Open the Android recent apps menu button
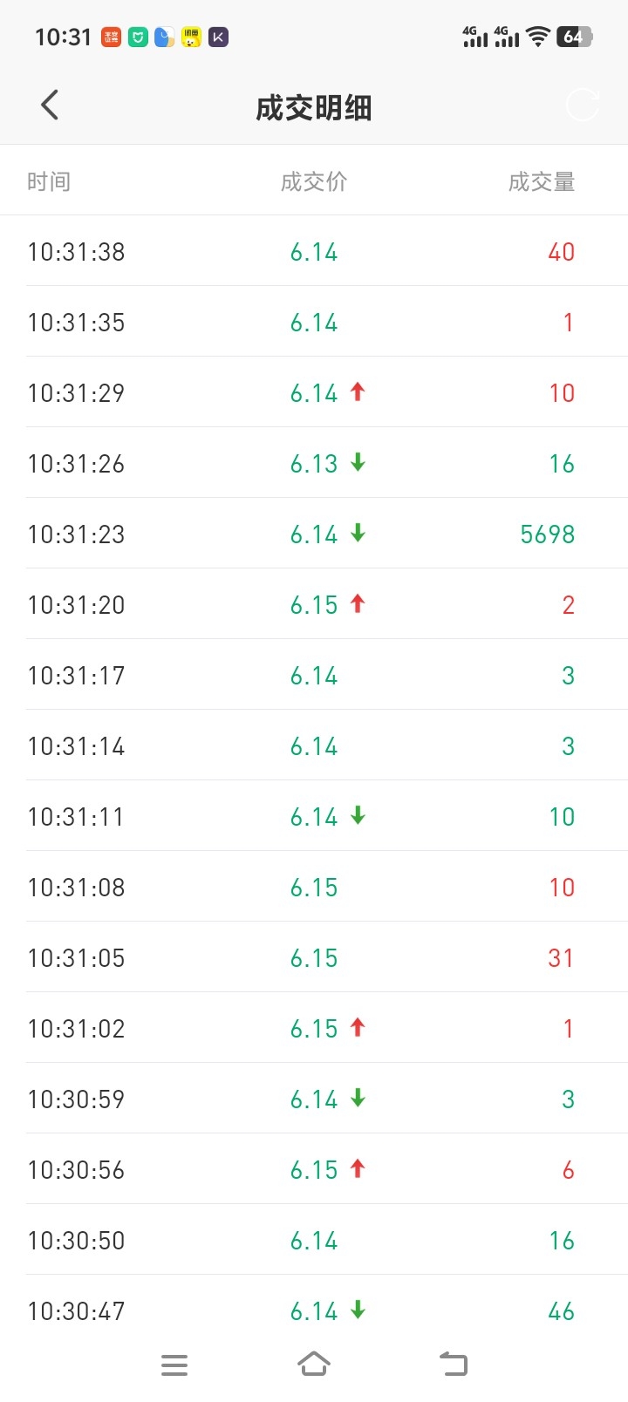Image resolution: width=628 pixels, height=1402 pixels. coord(174,1365)
